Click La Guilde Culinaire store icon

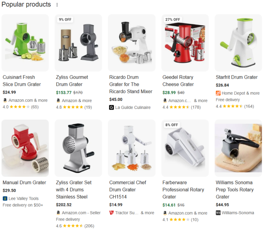(111, 107)
